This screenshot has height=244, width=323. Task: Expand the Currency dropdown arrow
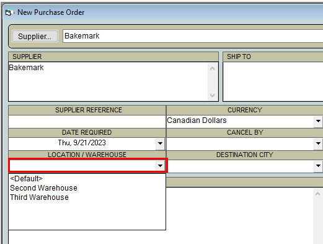point(318,121)
